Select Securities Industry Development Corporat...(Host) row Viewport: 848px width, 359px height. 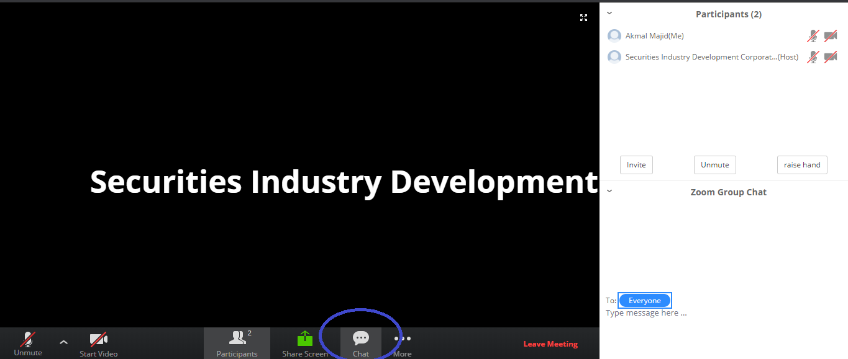click(x=724, y=57)
